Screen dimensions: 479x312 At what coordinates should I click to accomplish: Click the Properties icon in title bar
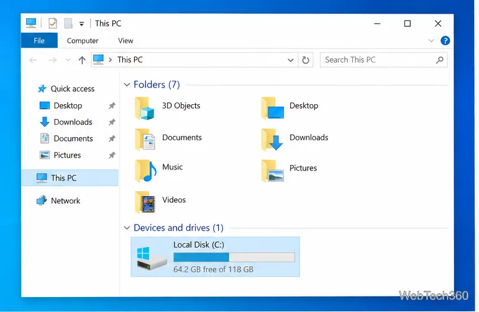pyautogui.click(x=53, y=23)
